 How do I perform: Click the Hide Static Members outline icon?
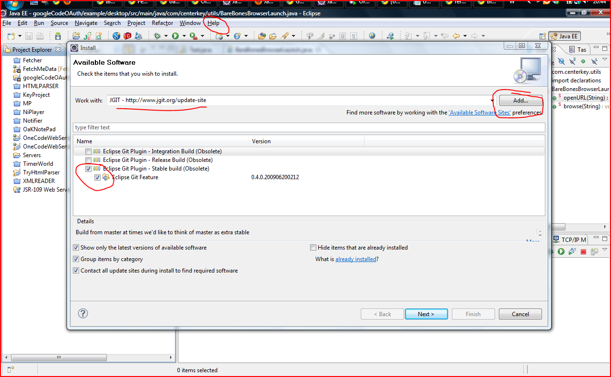572,61
